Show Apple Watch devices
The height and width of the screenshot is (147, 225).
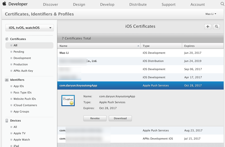pos(22,140)
